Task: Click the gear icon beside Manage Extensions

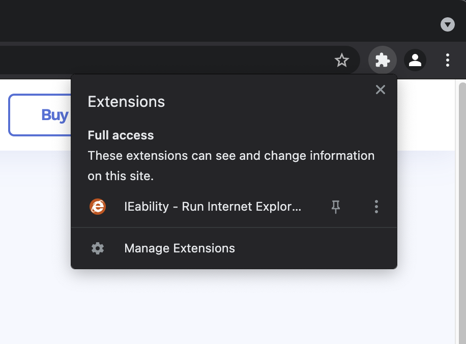Action: point(98,248)
